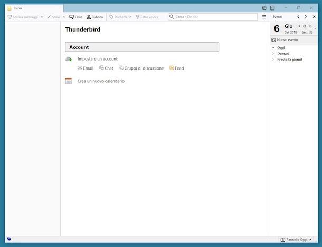
Task: Click the Sett. 36 week label
Action: coord(307,32)
